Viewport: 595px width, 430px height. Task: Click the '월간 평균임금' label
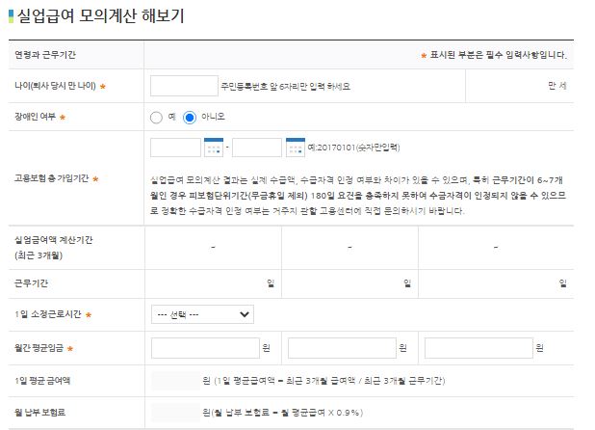[x=39, y=348]
